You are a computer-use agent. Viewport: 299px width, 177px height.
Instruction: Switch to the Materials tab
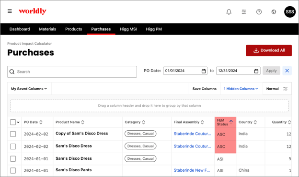47,29
